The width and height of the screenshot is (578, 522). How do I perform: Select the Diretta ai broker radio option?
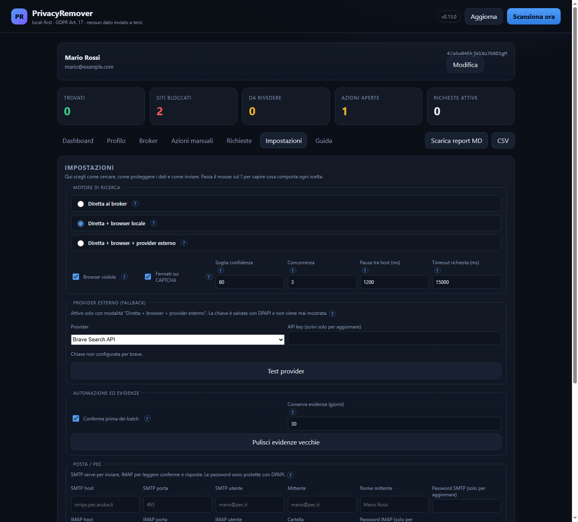coord(81,204)
